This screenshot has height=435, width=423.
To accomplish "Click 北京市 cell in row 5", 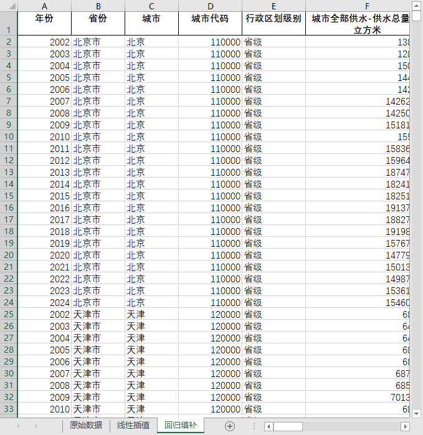I will pos(98,77).
